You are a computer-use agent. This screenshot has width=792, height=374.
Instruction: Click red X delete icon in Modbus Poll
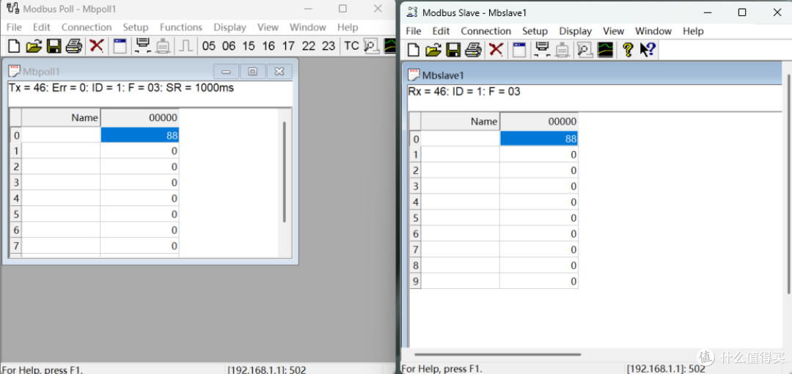click(x=97, y=46)
